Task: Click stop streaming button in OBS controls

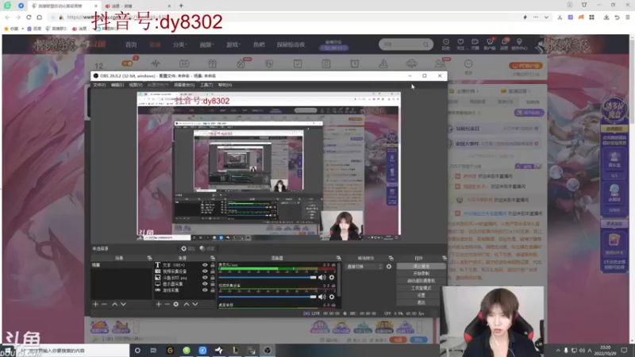Action: (x=421, y=267)
